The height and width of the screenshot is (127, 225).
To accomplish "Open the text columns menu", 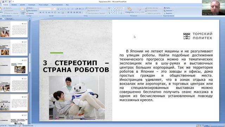I will tap(80, 13).
